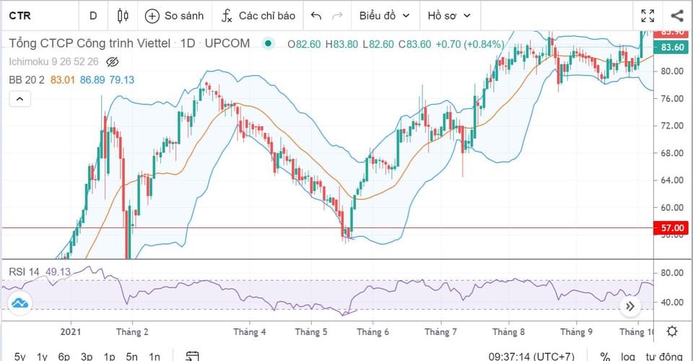Image resolution: width=693 pixels, height=361 pixels.
Task: Click the Tháng 6 time axis label
Action: [x=373, y=332]
